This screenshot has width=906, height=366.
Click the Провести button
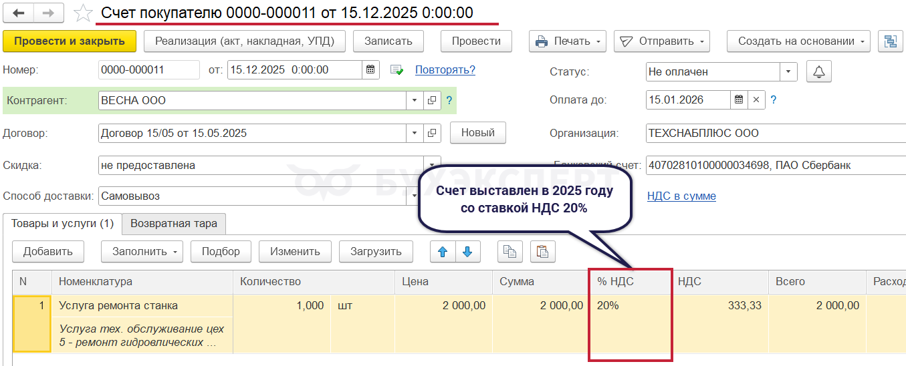476,41
